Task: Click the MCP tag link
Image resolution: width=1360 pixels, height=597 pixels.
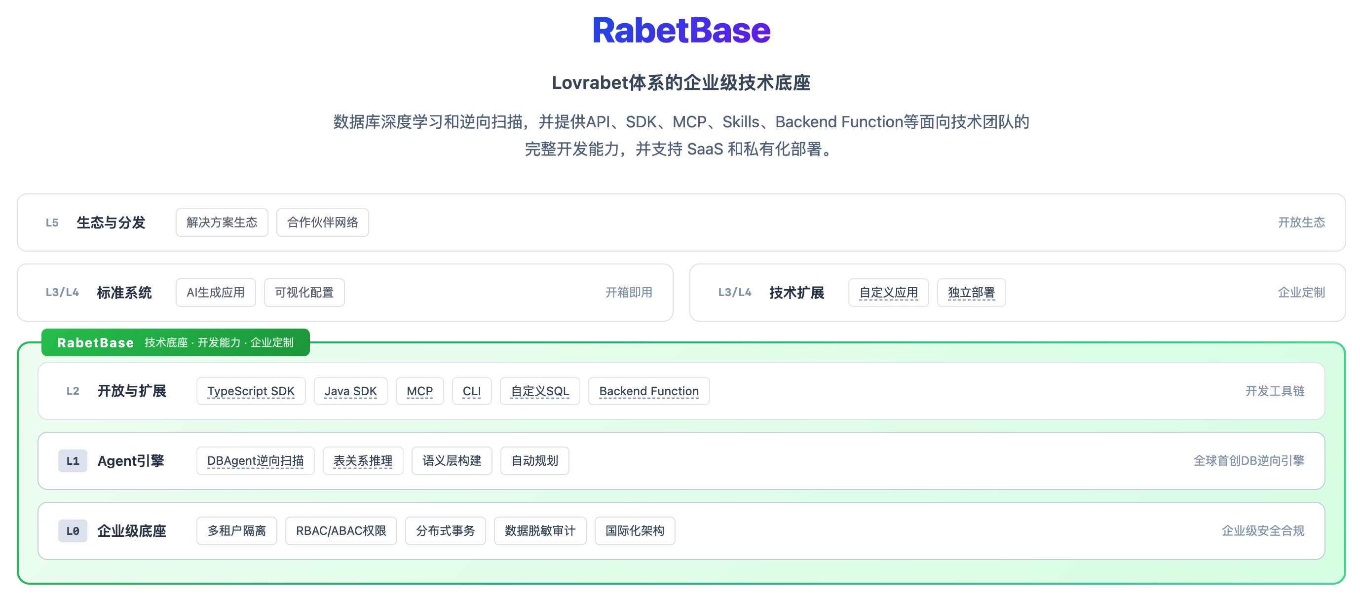Action: point(420,391)
